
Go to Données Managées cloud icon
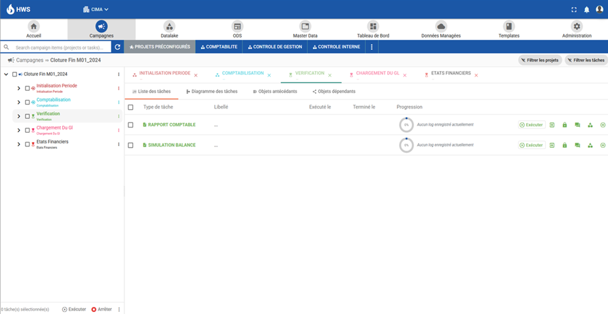tap(441, 29)
